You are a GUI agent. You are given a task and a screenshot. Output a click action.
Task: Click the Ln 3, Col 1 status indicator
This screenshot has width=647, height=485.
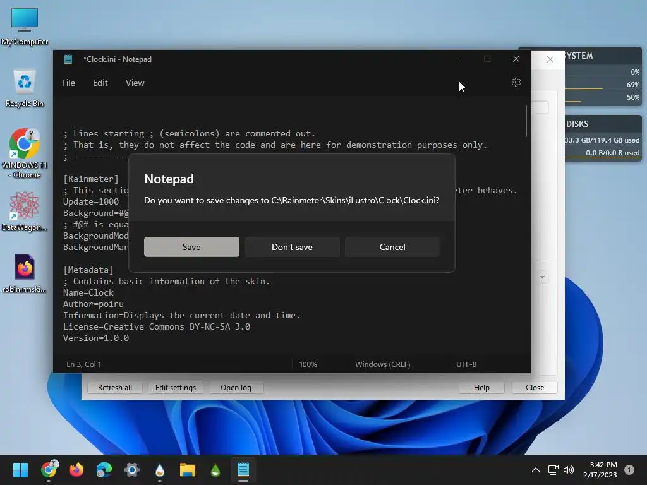click(84, 364)
